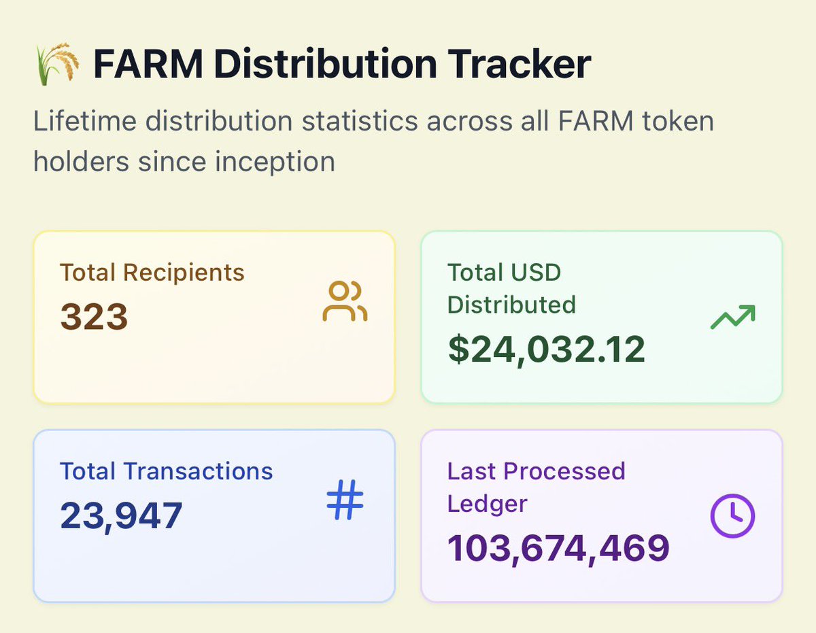Click the green trending-up arrow icon

point(732,318)
